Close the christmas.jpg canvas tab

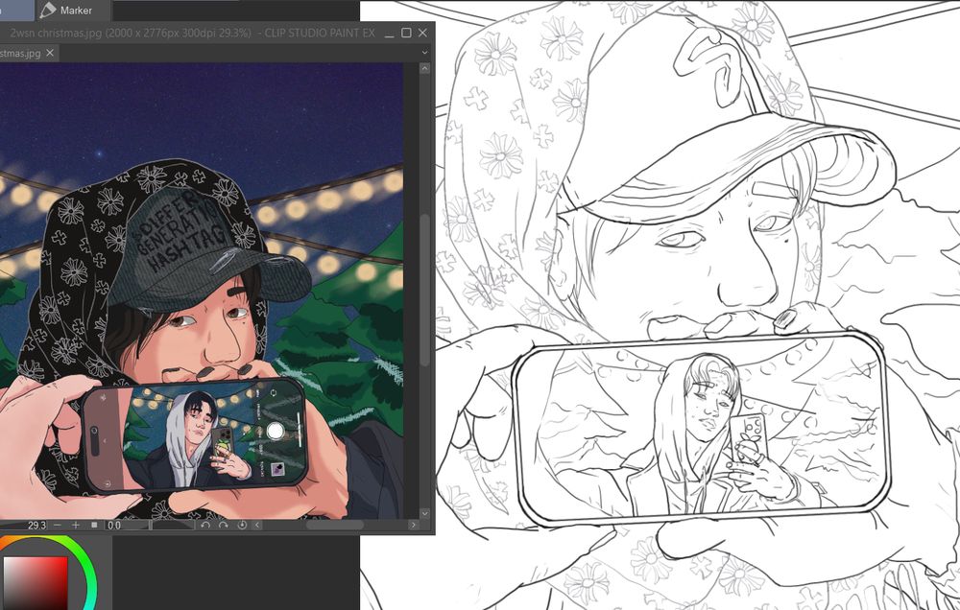pos(50,53)
